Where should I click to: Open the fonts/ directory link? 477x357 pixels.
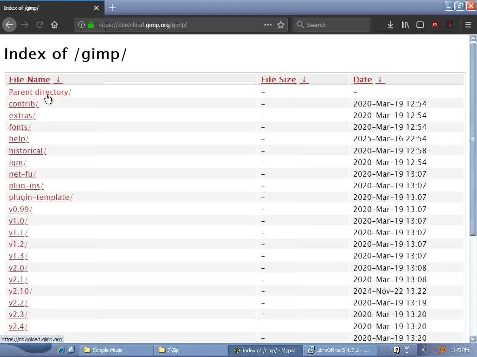click(20, 127)
